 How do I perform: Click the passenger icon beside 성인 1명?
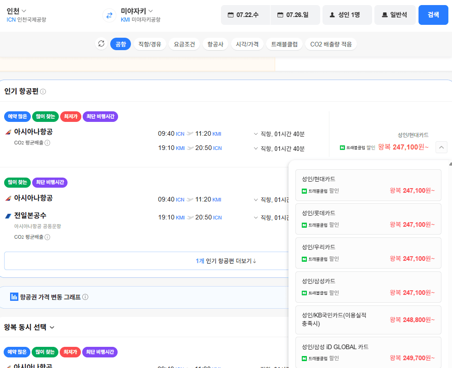click(332, 15)
